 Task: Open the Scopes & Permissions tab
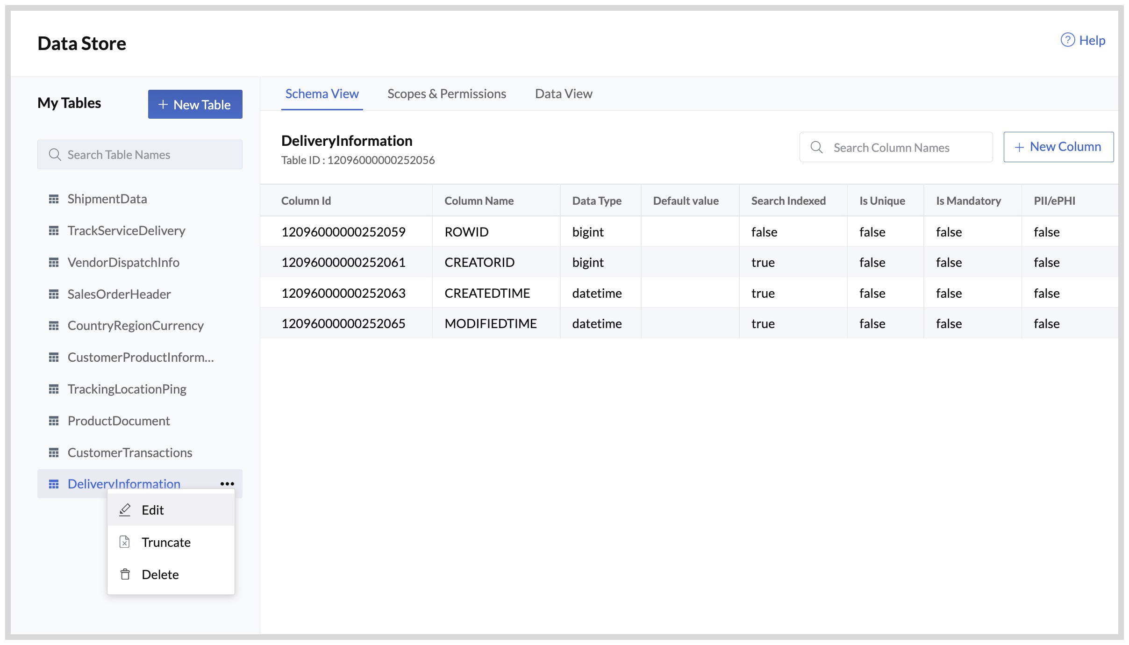446,93
